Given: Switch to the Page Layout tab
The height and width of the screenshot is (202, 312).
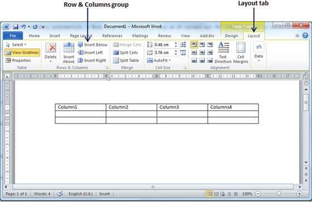Looking at the screenshot, I should pos(81,36).
